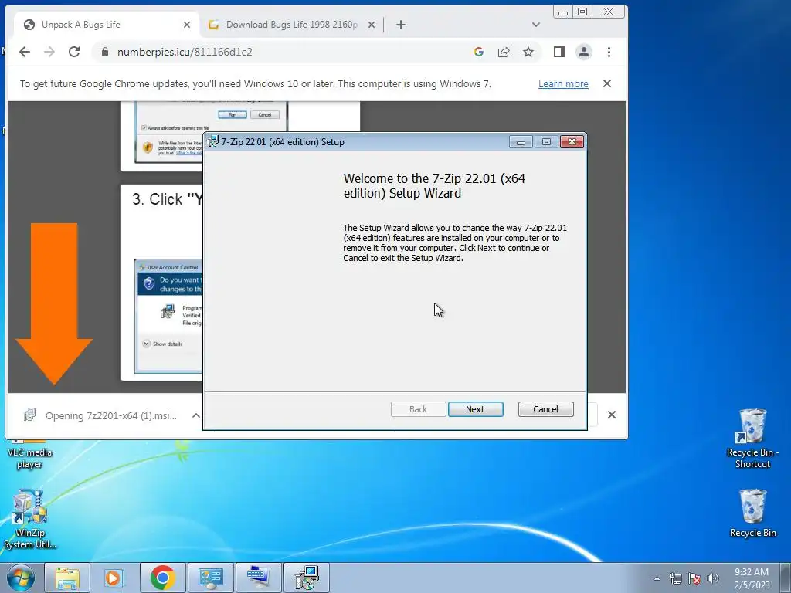This screenshot has width=791, height=593.
Task: Click the Chrome icon in the taskbar
Action: tap(162, 578)
